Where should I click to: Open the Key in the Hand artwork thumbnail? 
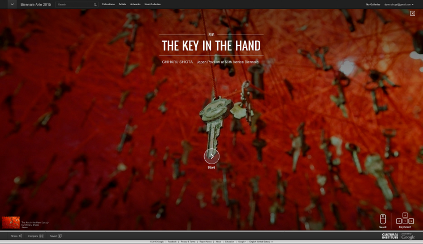click(10, 222)
